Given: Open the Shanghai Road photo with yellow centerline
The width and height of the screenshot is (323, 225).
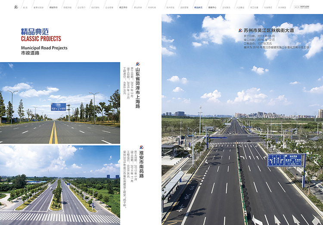Looking at the screenshot, I should [x=60, y=103].
